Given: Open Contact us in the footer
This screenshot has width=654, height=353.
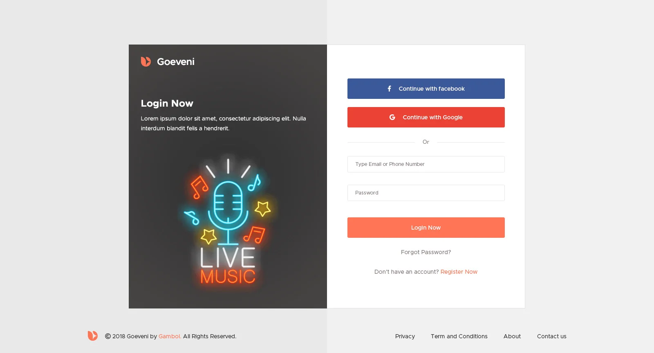Looking at the screenshot, I should tap(551, 336).
